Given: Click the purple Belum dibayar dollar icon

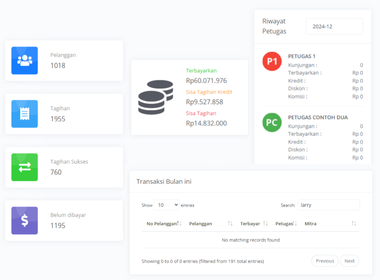Looking at the screenshot, I should click(x=25, y=221).
